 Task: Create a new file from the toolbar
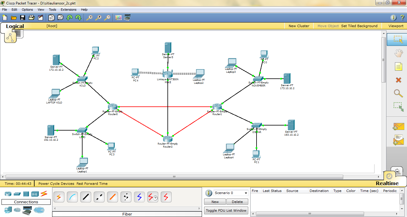pos(4,18)
